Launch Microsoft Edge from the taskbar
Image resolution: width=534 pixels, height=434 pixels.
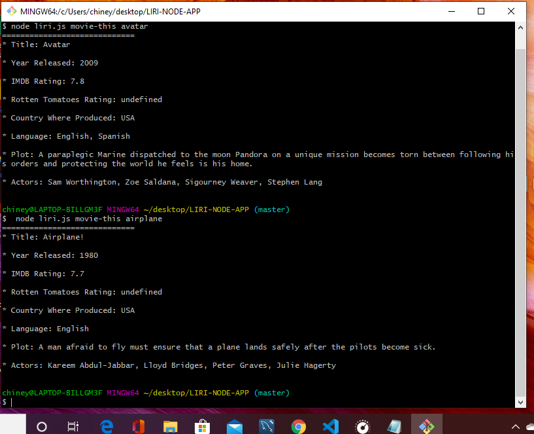[x=107, y=427]
